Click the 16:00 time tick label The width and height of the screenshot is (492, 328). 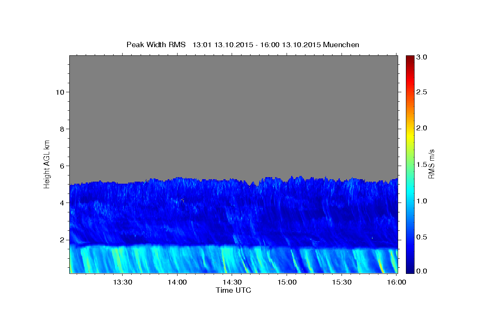coord(396,282)
